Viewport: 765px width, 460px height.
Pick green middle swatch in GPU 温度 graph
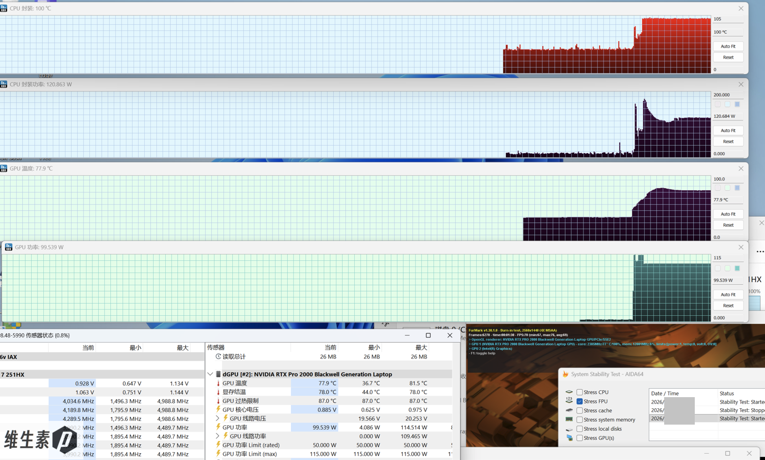(728, 188)
